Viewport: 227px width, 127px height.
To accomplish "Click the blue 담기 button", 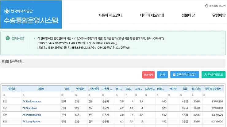I will [x=162, y=75].
